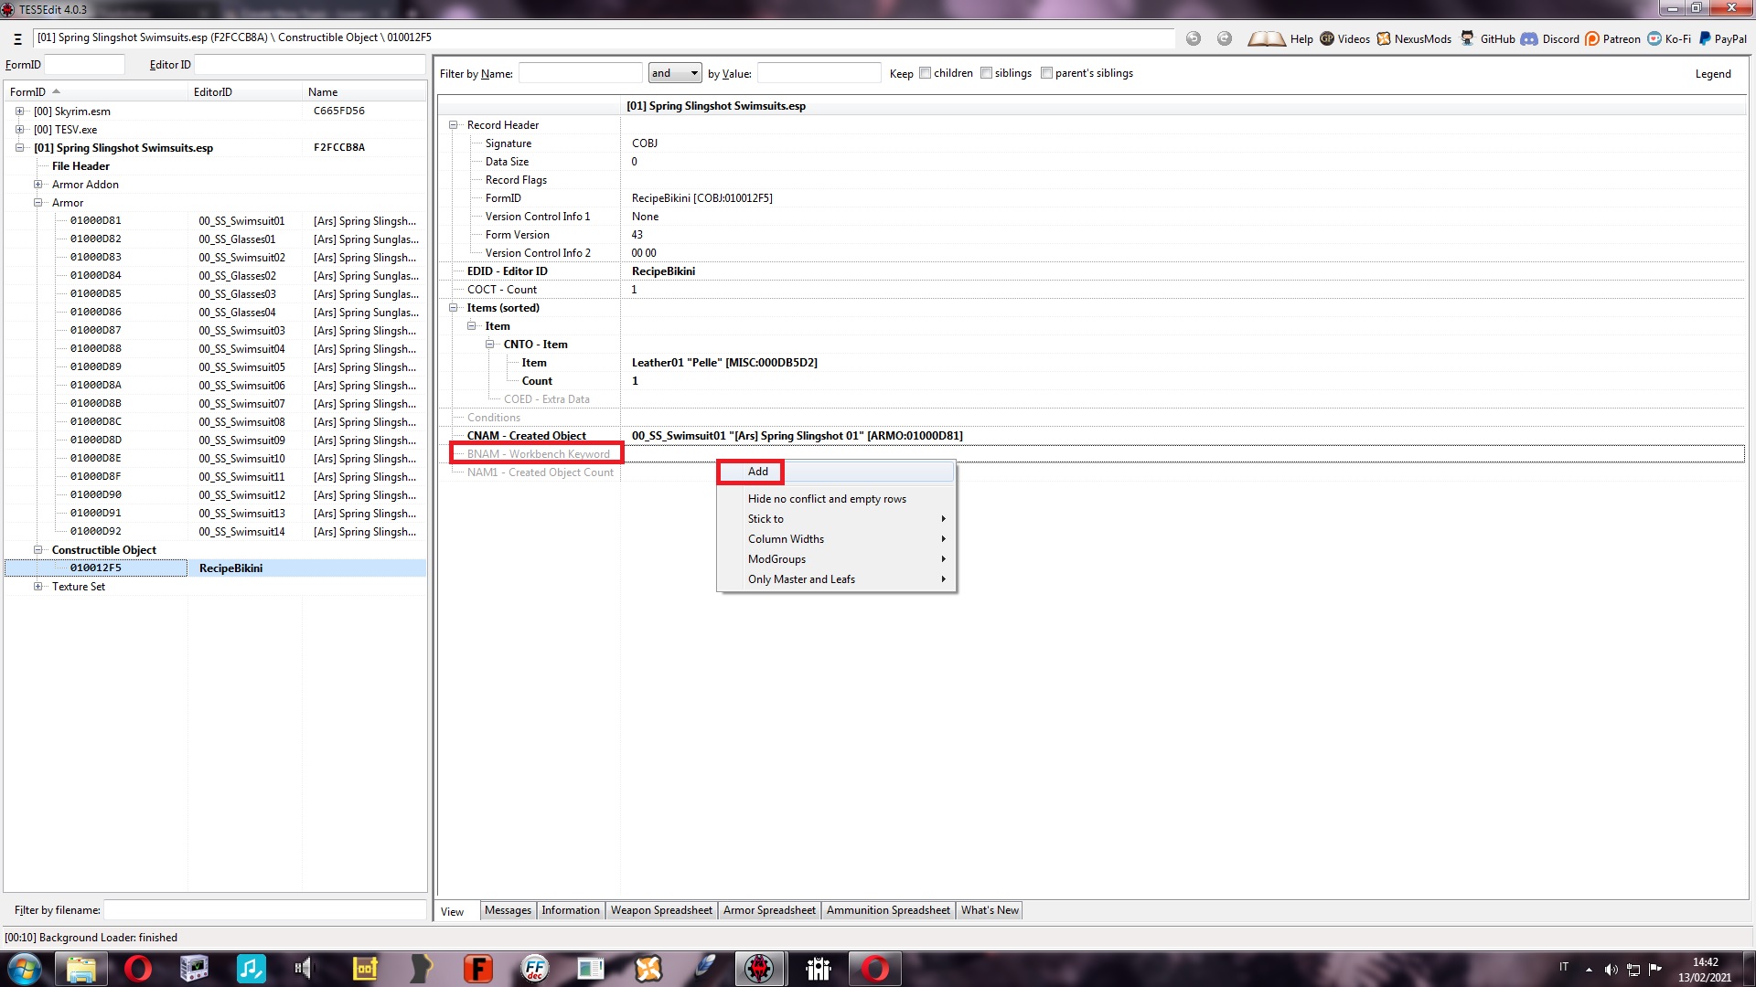The height and width of the screenshot is (987, 1756).
Task: Open Only Master and Leafs submenu
Action: coord(837,579)
